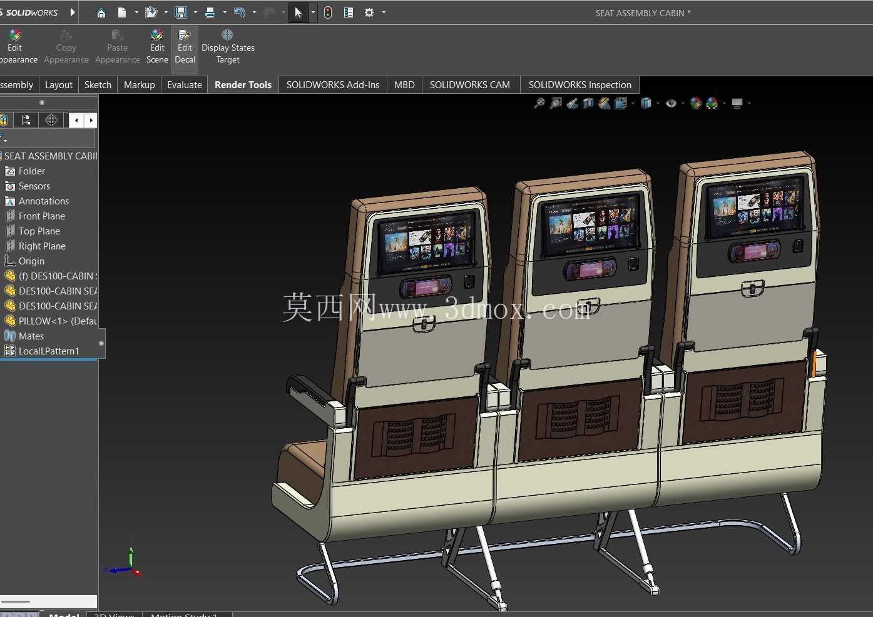Toggle the DisplayManager crosshair tab icon
This screenshot has width=873, height=617.
tap(52, 120)
